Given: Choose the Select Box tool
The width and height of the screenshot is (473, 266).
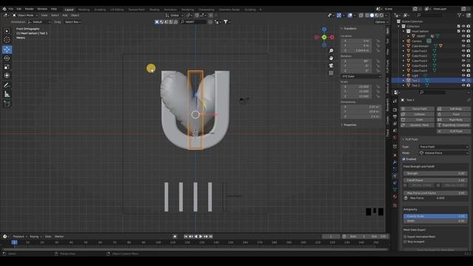Looking at the screenshot, I should pyautogui.click(x=7, y=31).
